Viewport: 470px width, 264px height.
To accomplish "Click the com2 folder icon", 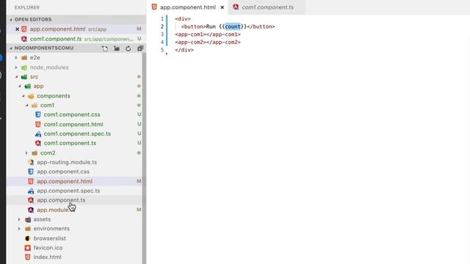I will [35, 153].
